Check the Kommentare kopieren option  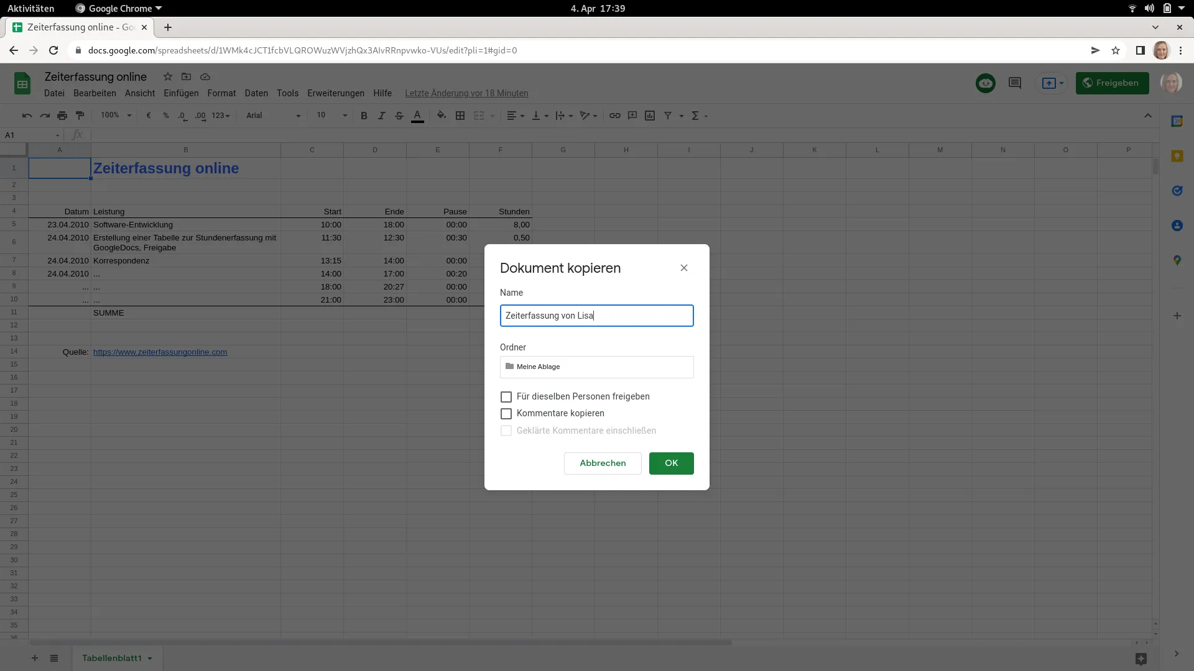pos(506,413)
